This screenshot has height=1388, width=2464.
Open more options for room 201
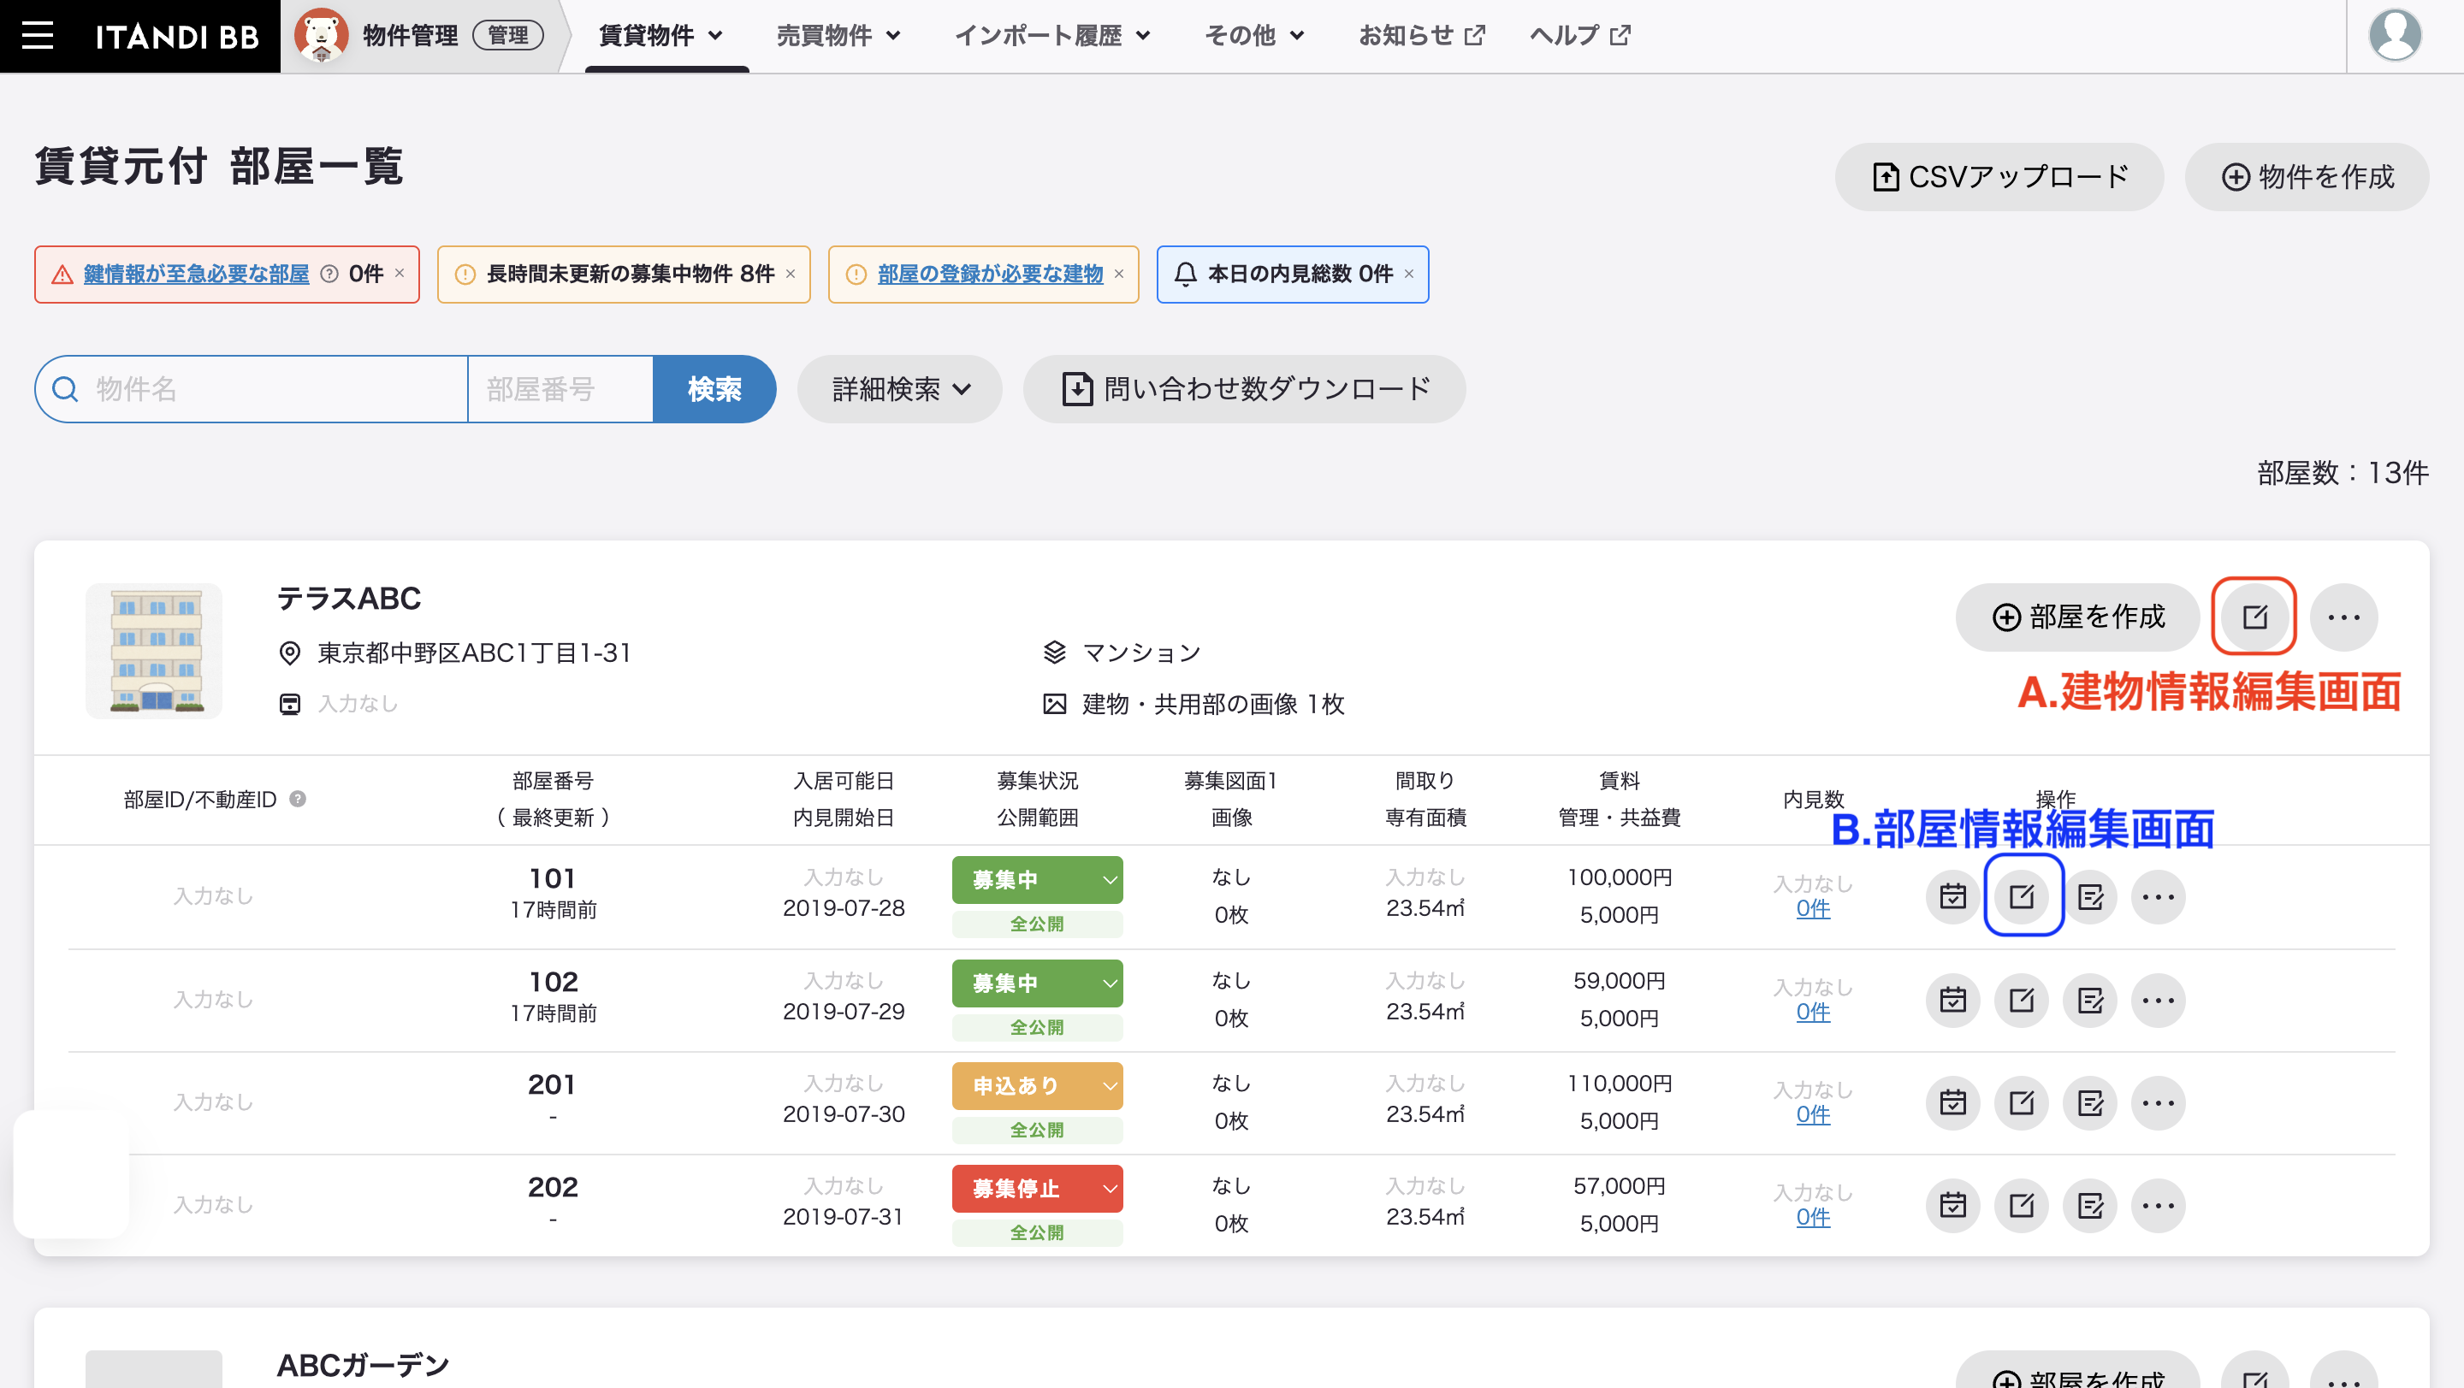point(2158,1103)
